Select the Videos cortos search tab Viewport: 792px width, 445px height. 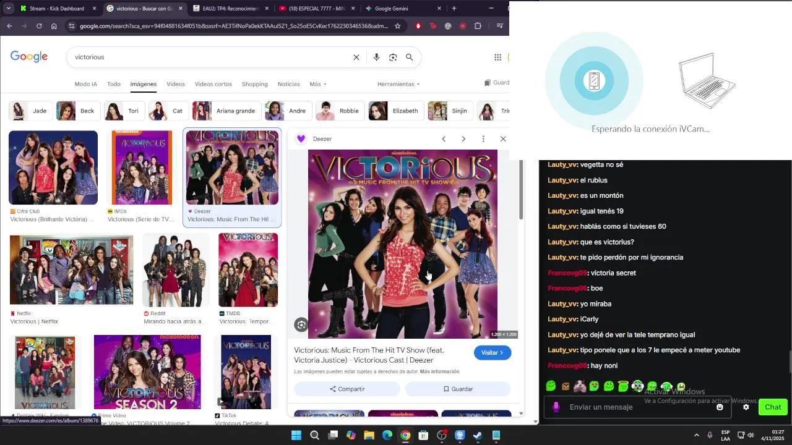click(x=213, y=84)
